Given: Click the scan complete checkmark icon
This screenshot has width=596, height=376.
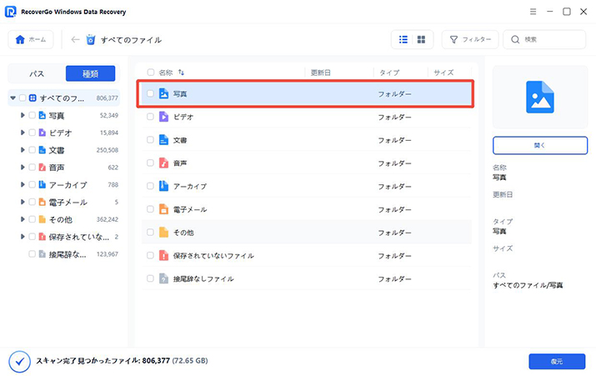Looking at the screenshot, I should point(20,362).
